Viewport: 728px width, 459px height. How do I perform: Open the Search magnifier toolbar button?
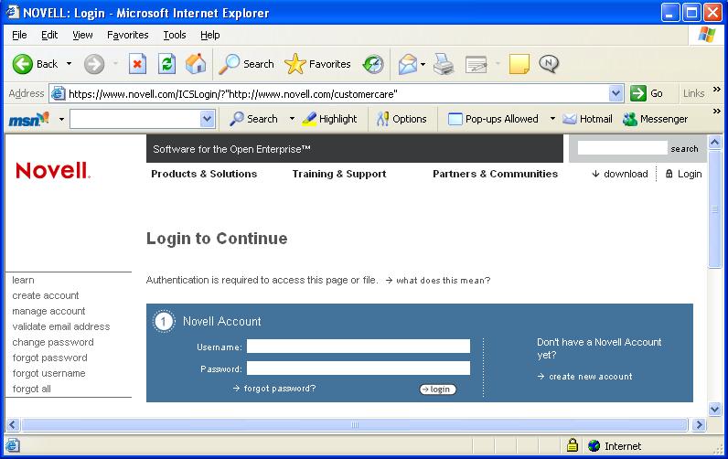[x=247, y=64]
